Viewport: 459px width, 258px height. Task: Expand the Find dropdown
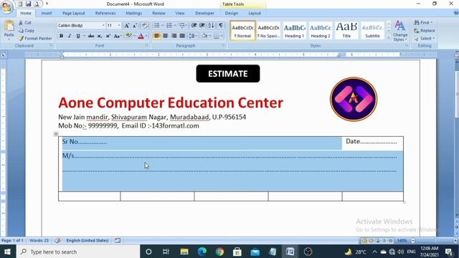coord(432,22)
